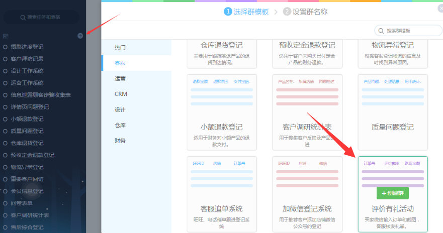The image size is (443, 233).
Task: Click the circle icon beside 运营工作系统
Action: pyautogui.click(x=5, y=83)
